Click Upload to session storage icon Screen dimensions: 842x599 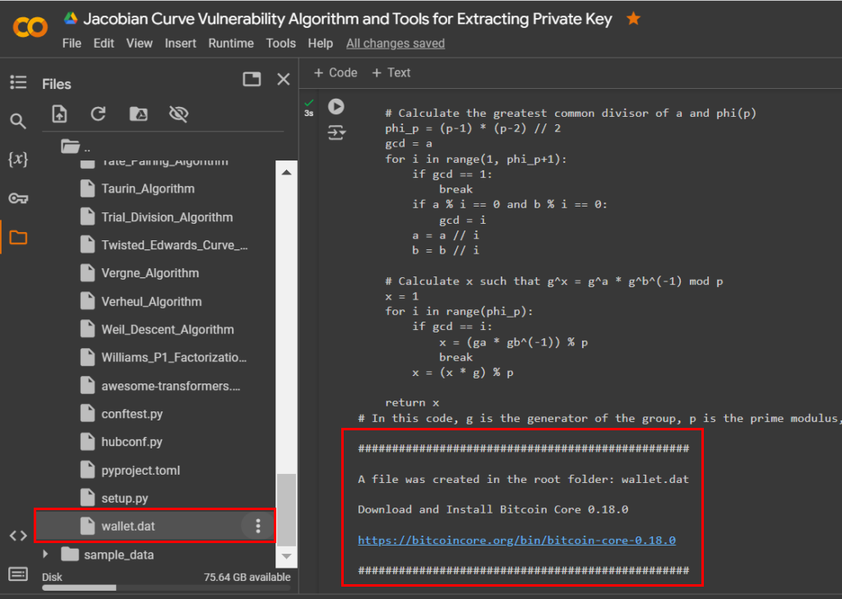(x=59, y=114)
